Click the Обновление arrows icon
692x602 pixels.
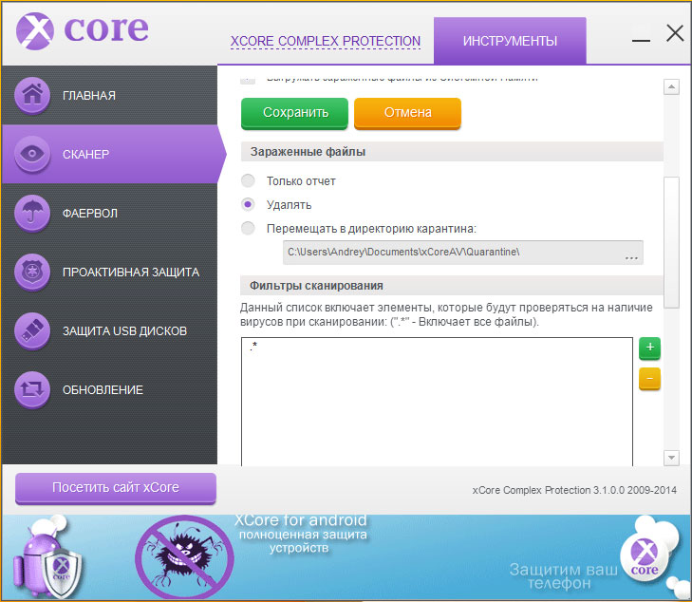32,389
